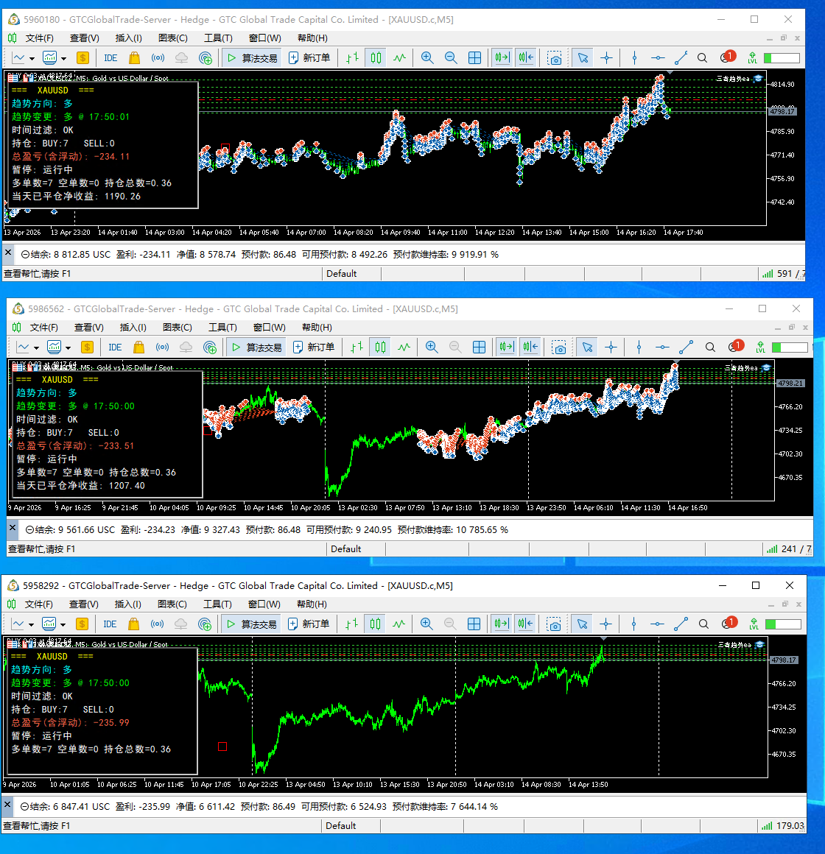825x854 pixels.
Task: Select trendline tool in top 5960180 window
Action: coord(681,57)
